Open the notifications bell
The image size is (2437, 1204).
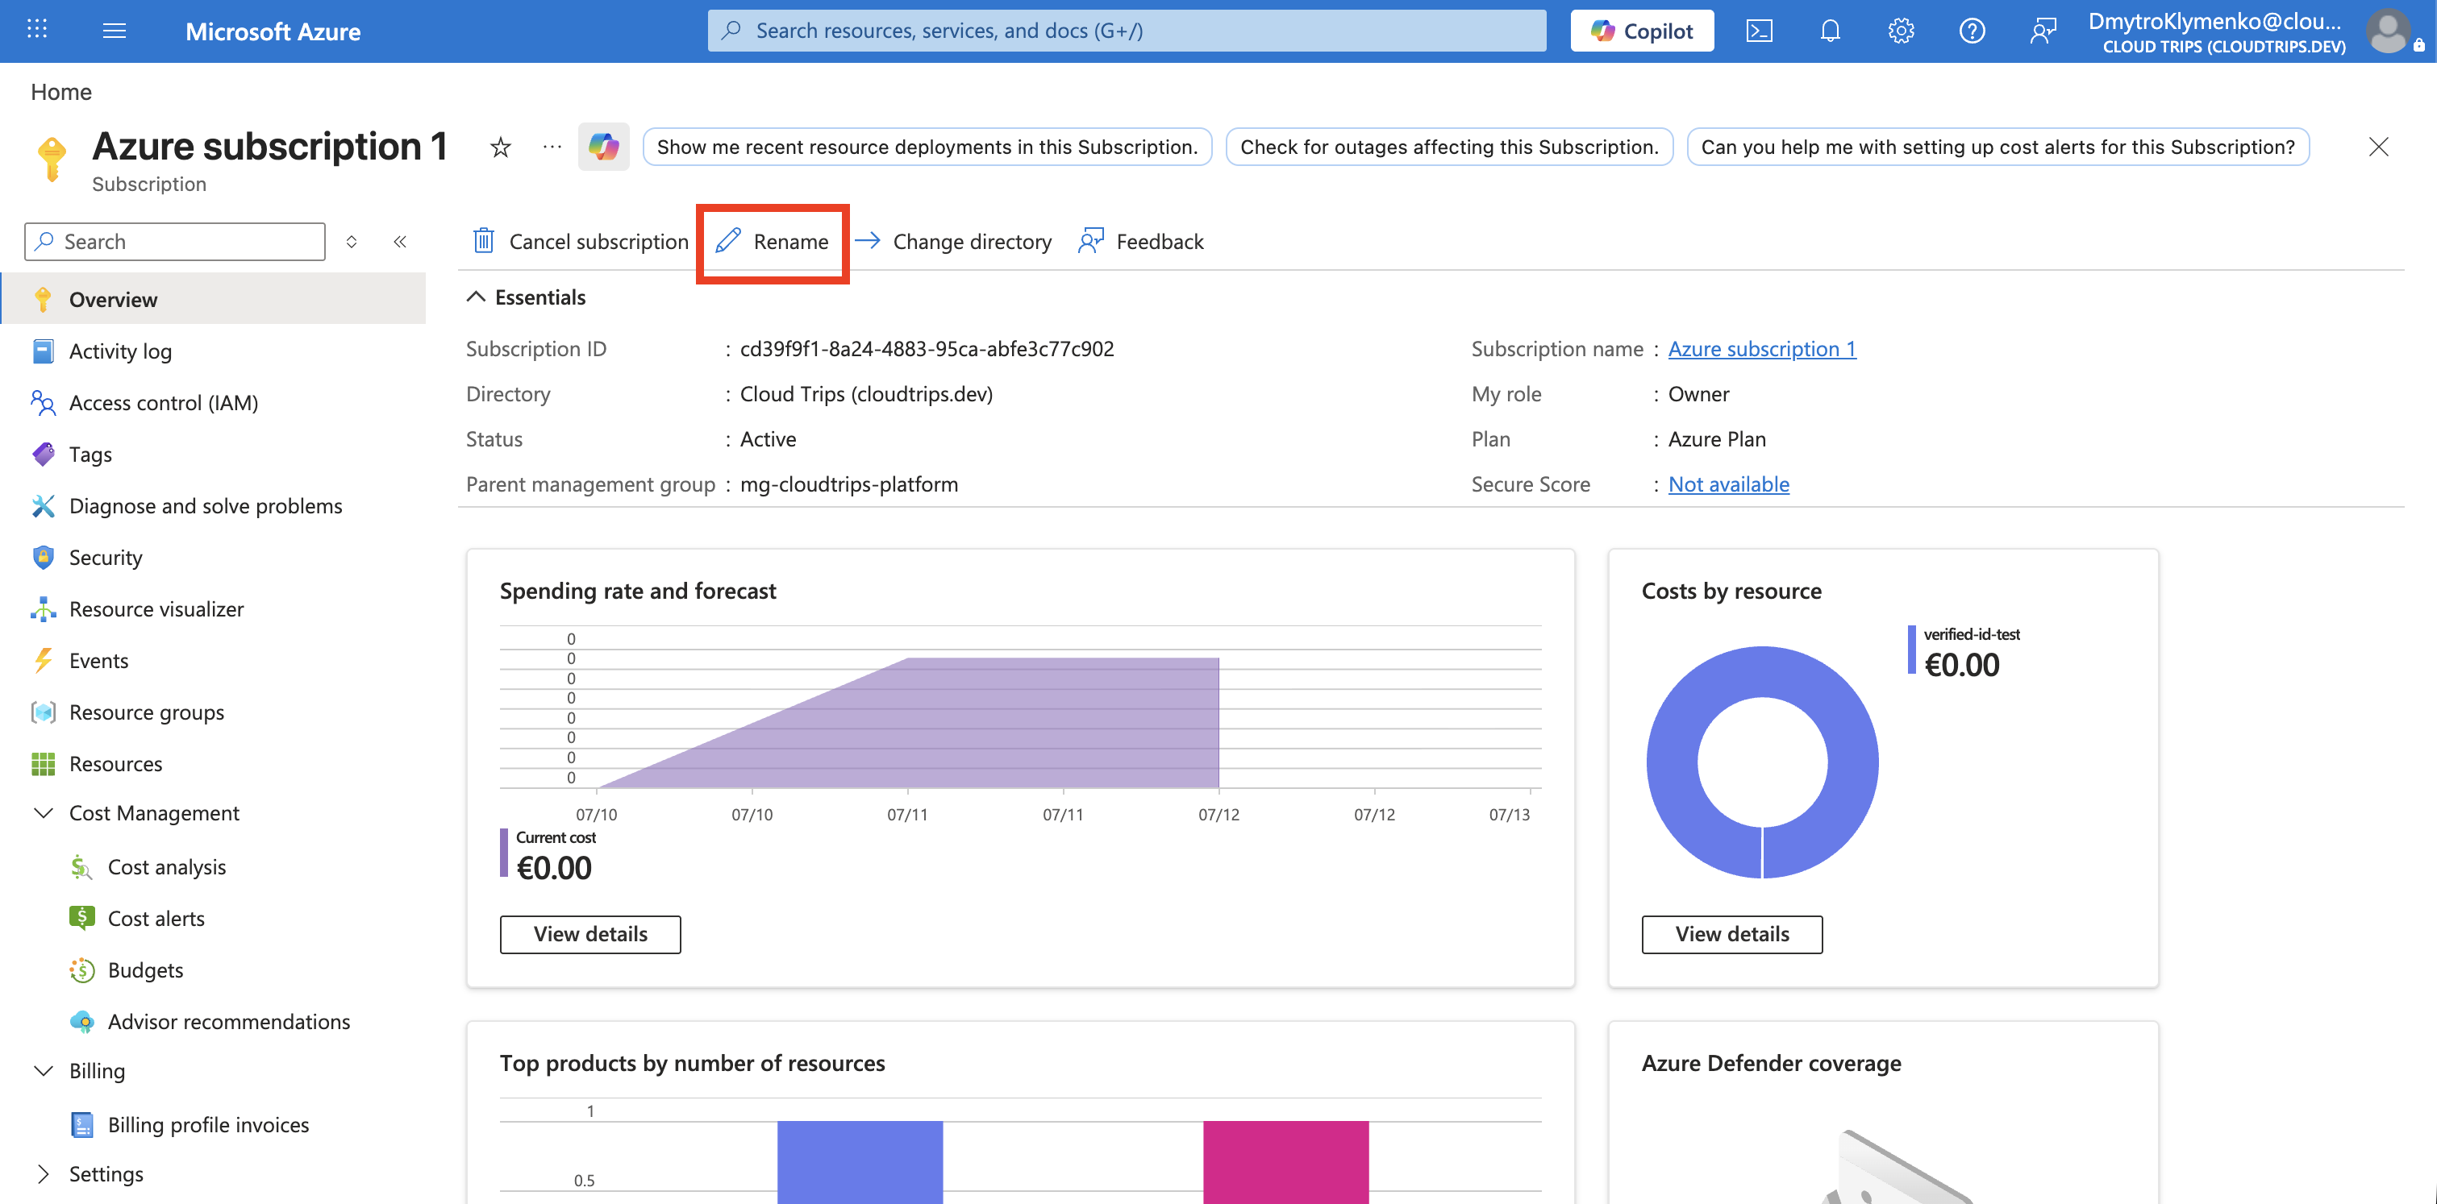[1830, 31]
